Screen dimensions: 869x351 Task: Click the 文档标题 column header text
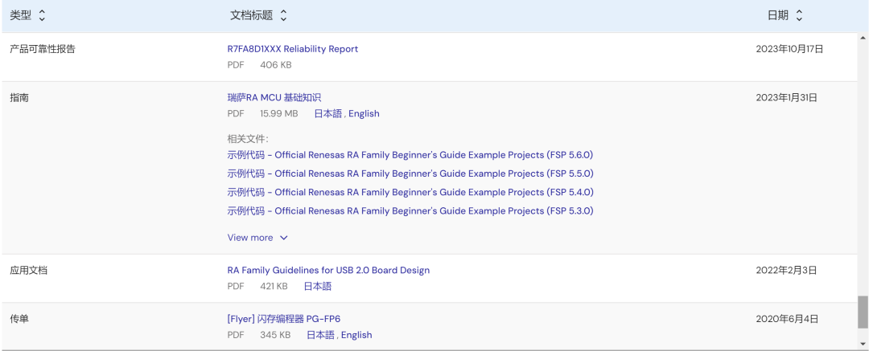(251, 15)
